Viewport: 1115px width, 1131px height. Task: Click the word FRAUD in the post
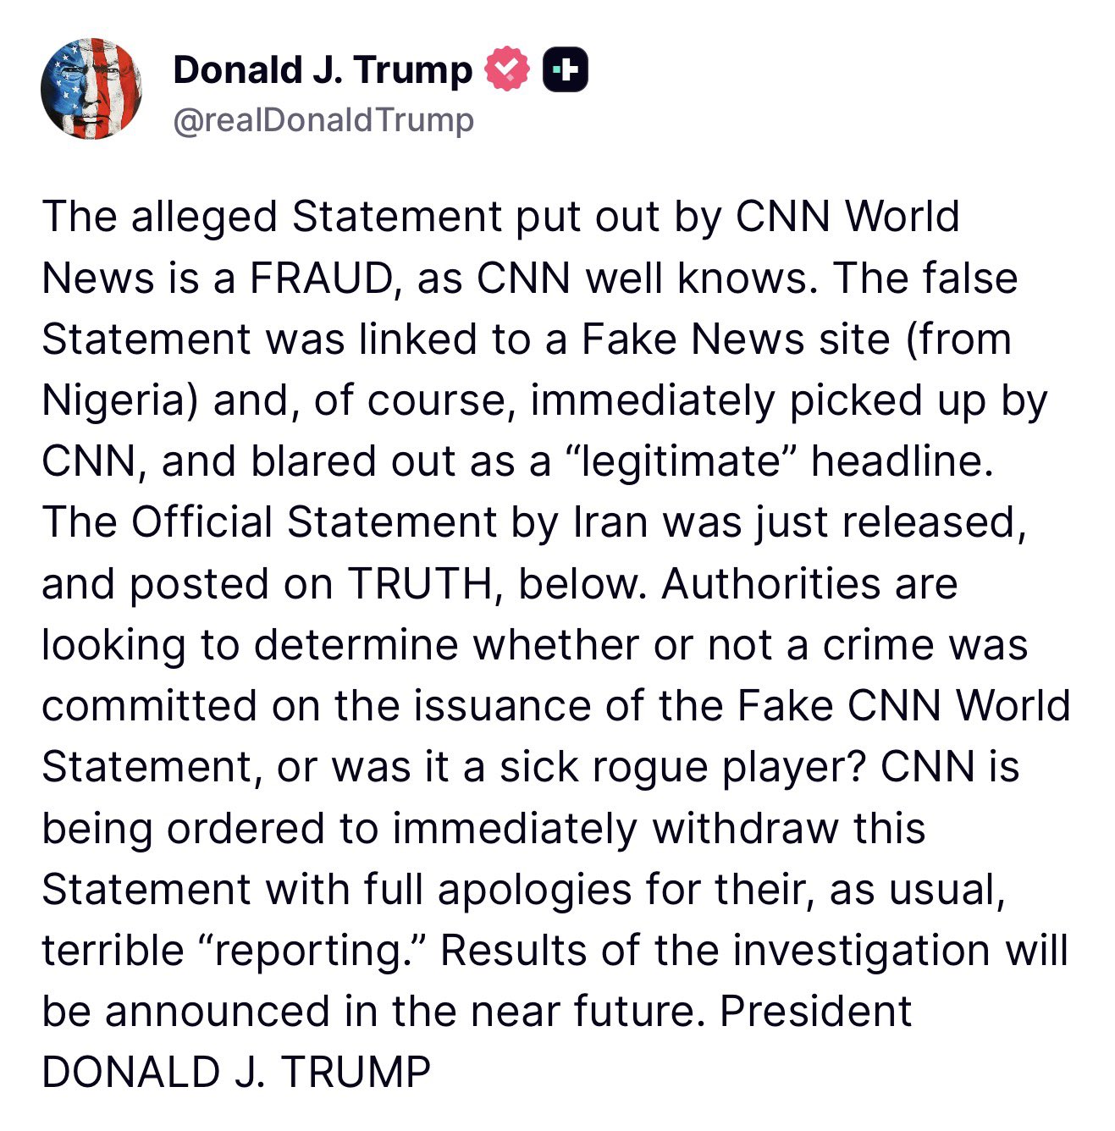[x=323, y=279]
